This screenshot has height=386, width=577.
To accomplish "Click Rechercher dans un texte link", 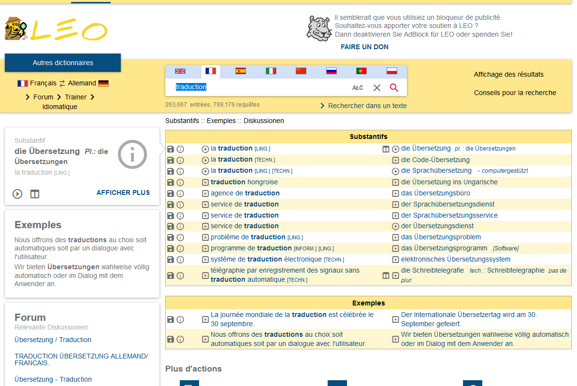I will 367,106.
